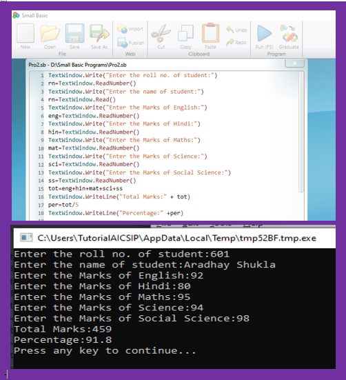Select the Pro2.sb document title text
Screen dimensions: 346x380
point(77,65)
